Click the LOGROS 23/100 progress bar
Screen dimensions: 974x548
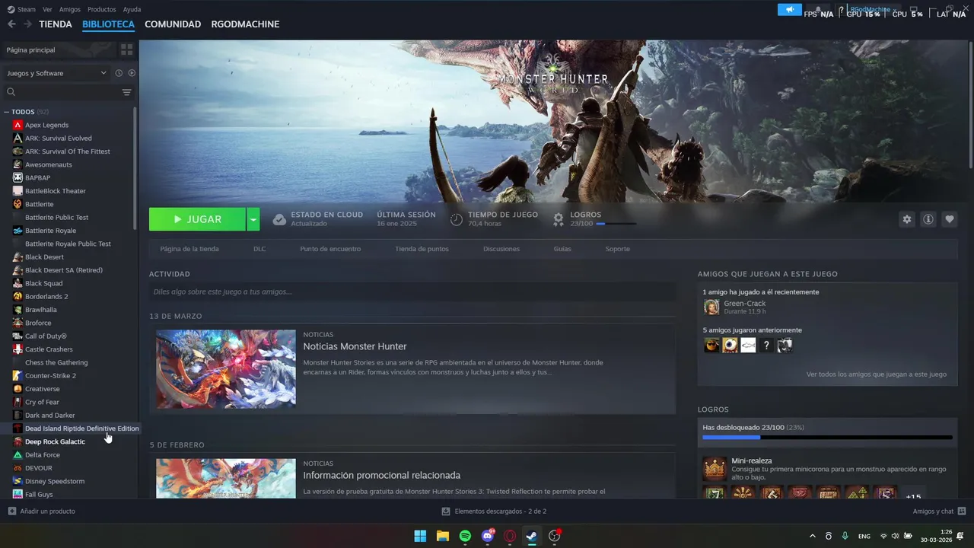616,224
